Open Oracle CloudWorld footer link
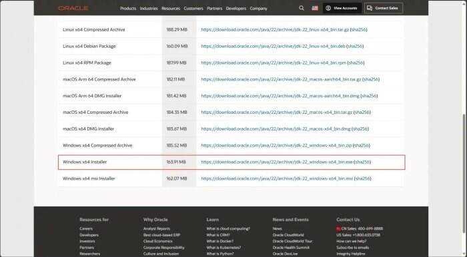This screenshot has width=467, height=257. pos(288,235)
